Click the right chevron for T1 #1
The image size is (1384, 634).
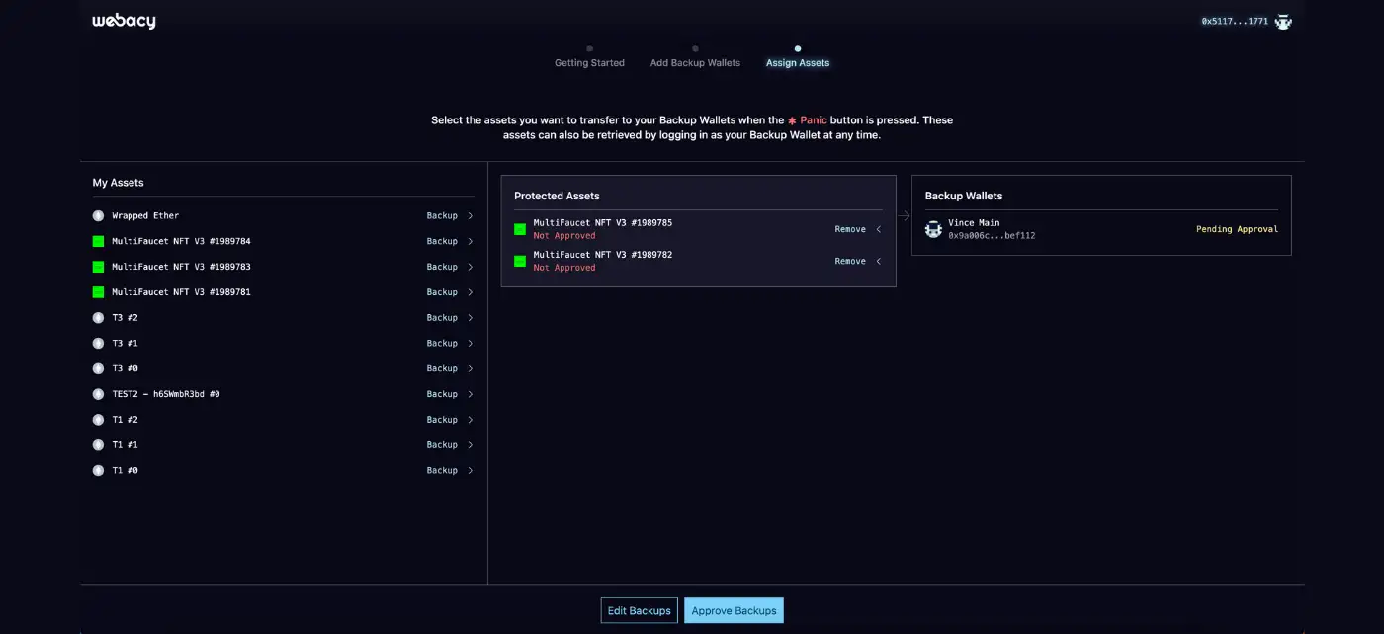click(x=471, y=445)
